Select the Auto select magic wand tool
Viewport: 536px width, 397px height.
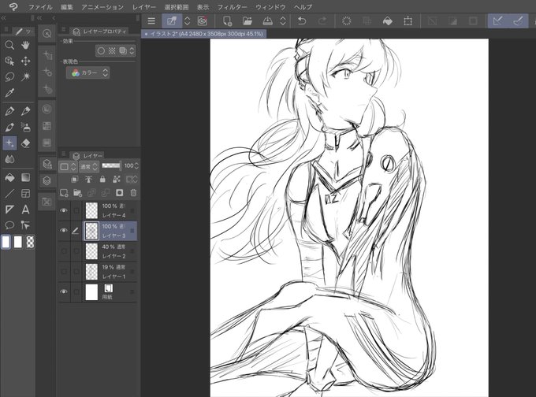click(x=26, y=77)
